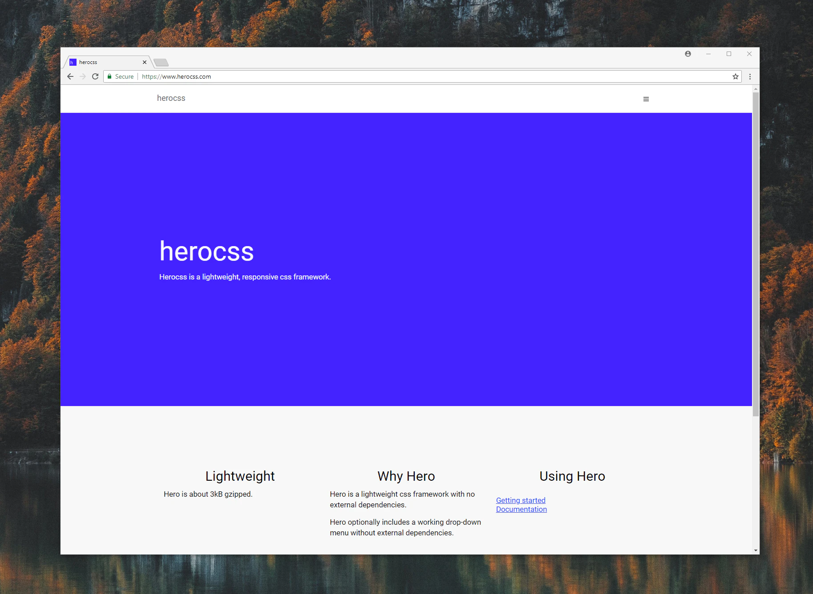Click the browser back navigation arrow

pyautogui.click(x=70, y=76)
